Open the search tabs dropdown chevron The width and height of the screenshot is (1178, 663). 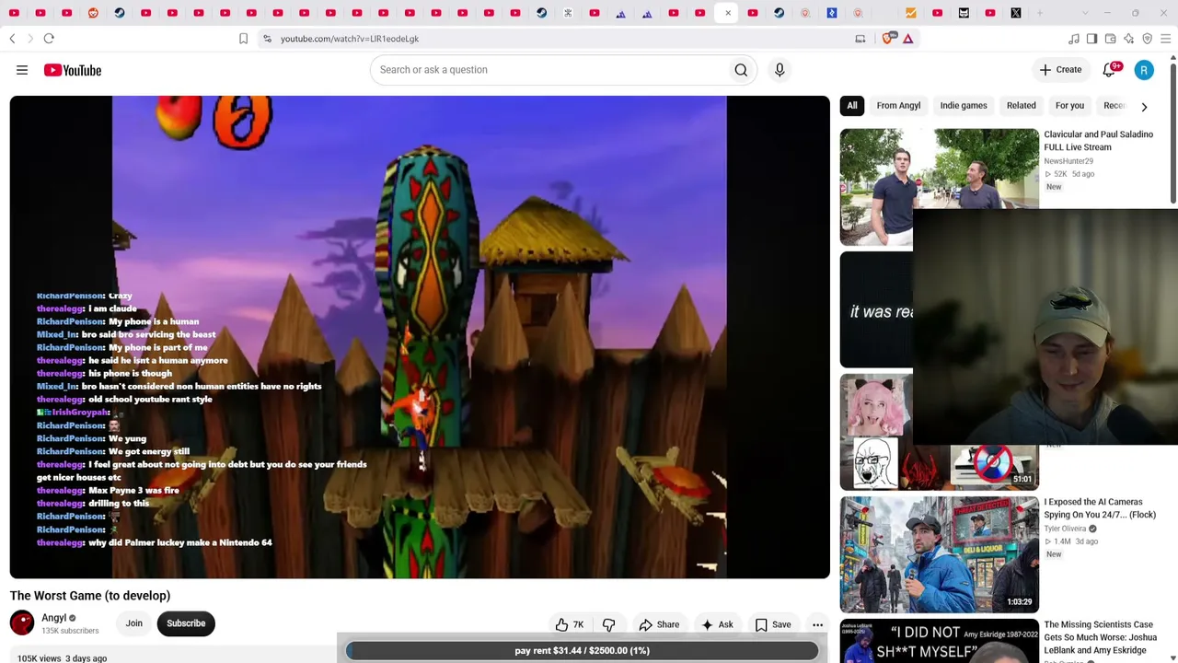point(1085,13)
